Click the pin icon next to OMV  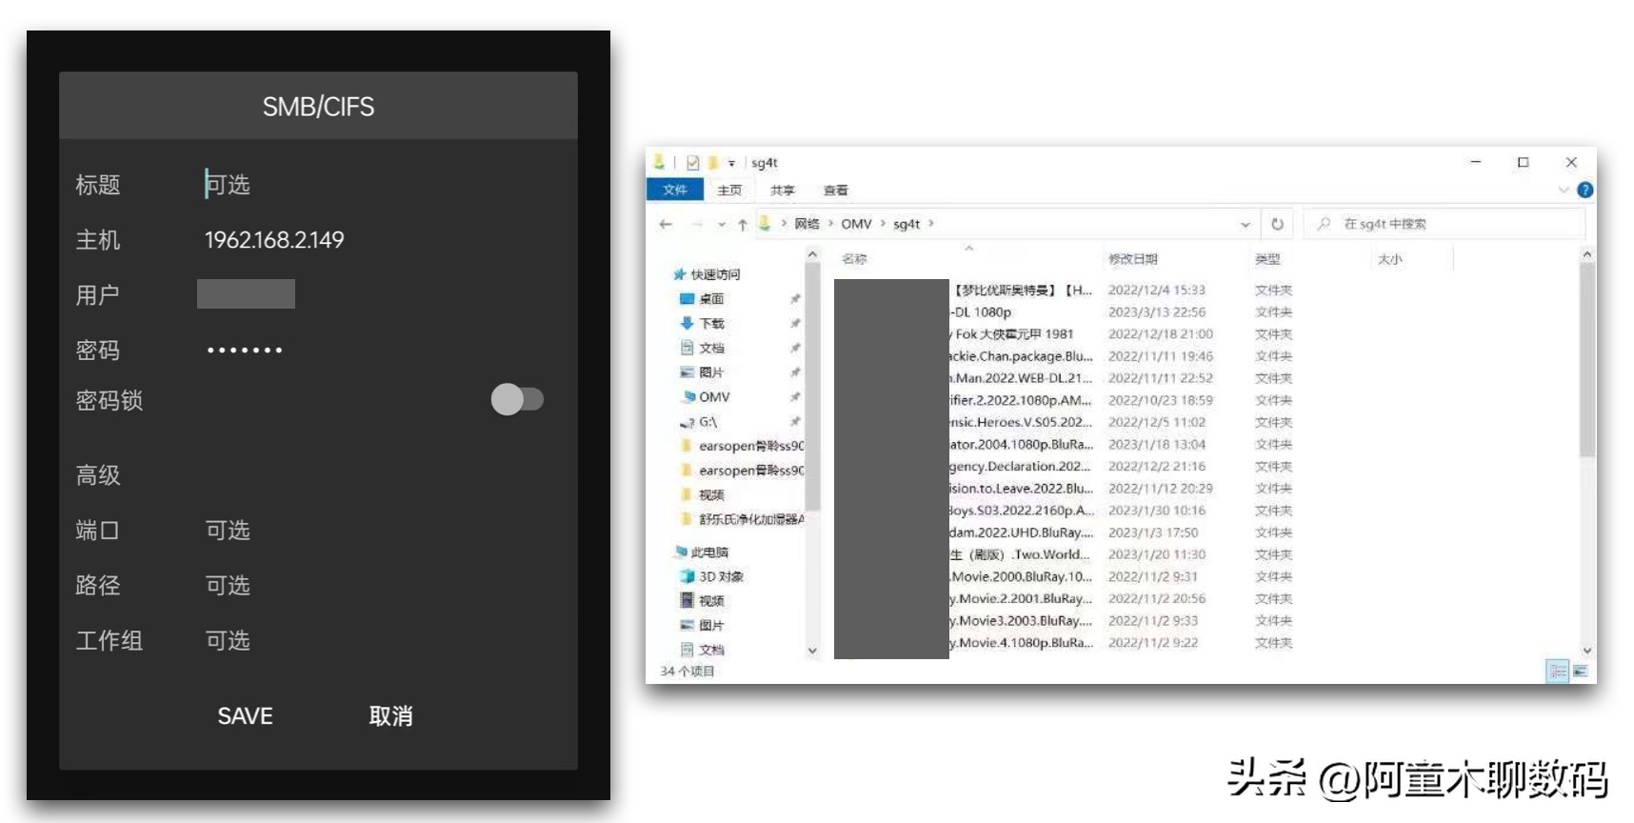pos(794,397)
